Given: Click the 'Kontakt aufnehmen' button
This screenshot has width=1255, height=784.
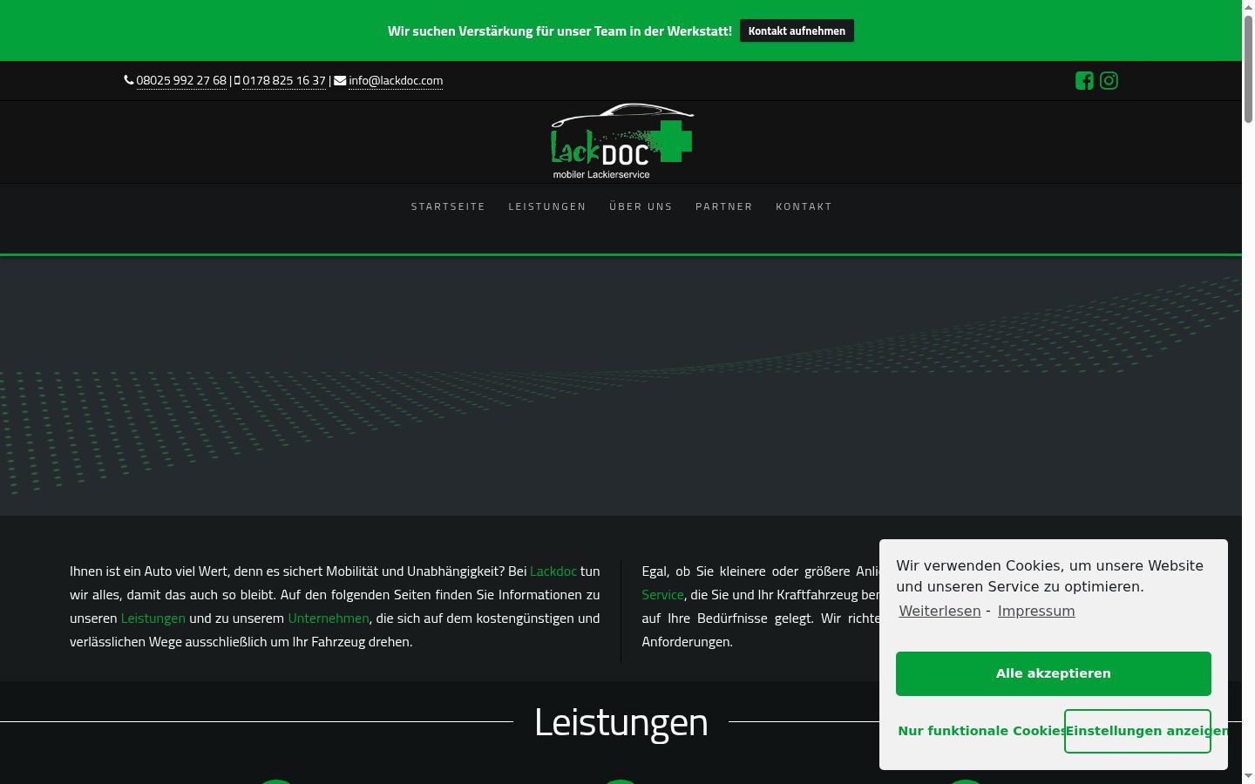Looking at the screenshot, I should [797, 30].
